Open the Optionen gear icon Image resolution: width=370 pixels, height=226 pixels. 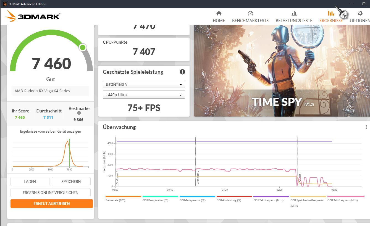coord(360,13)
